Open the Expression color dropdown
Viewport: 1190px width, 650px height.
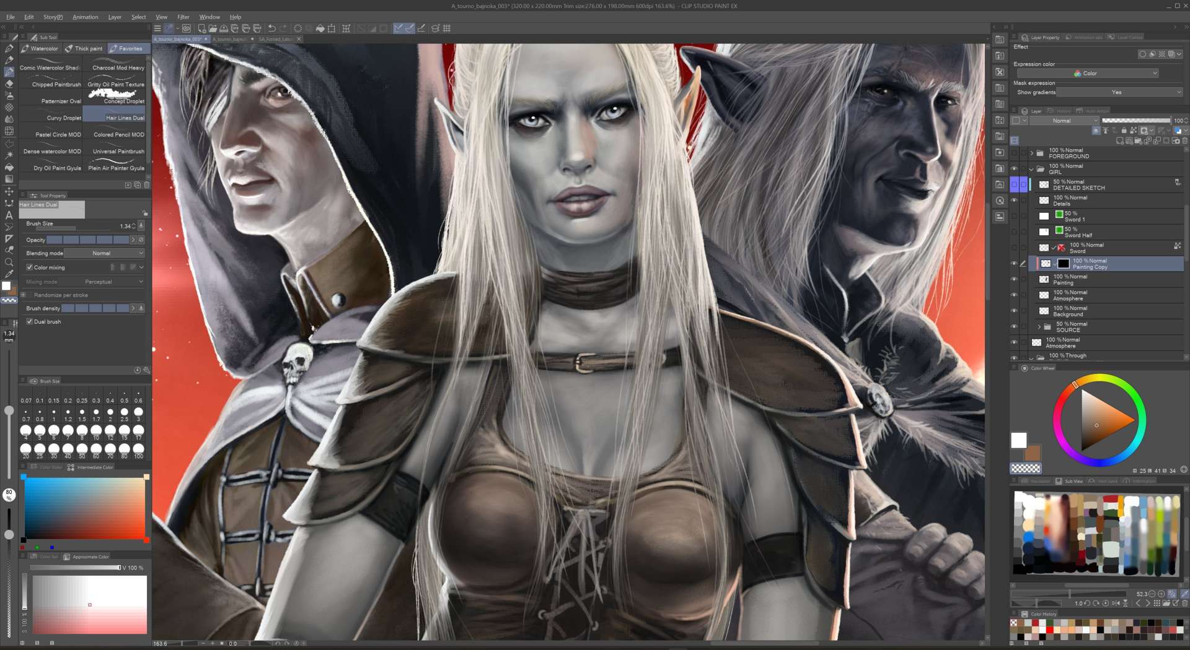pyautogui.click(x=1088, y=73)
